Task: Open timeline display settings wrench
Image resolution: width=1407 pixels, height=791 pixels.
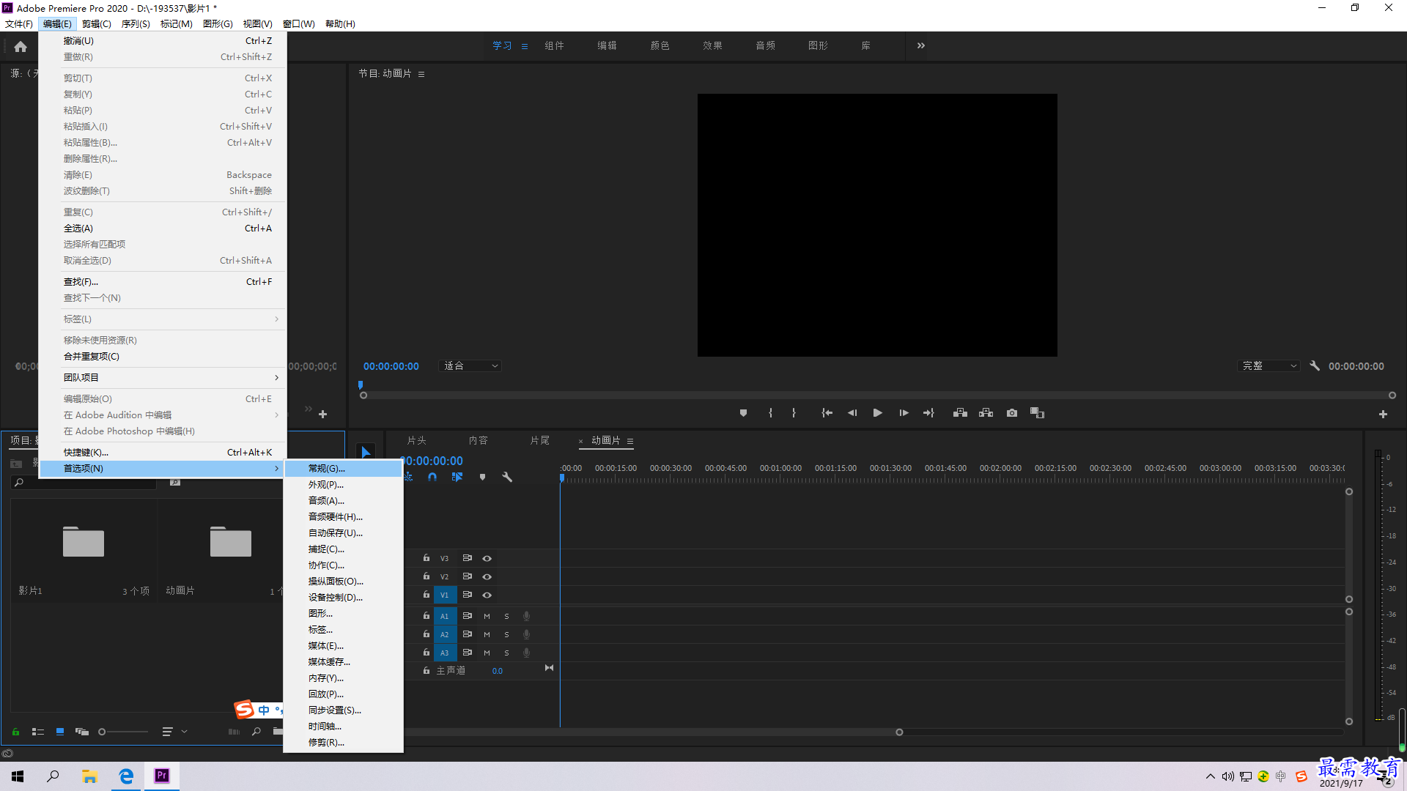Action: coord(507,477)
